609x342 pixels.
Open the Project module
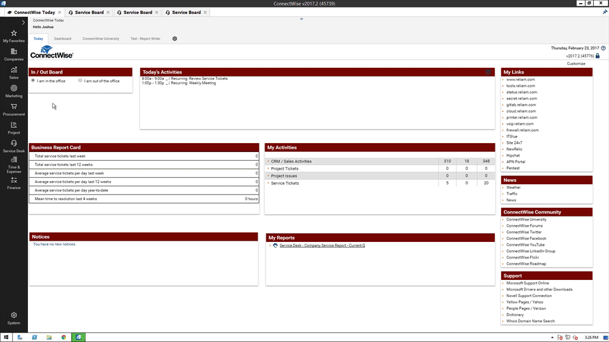pos(13,128)
